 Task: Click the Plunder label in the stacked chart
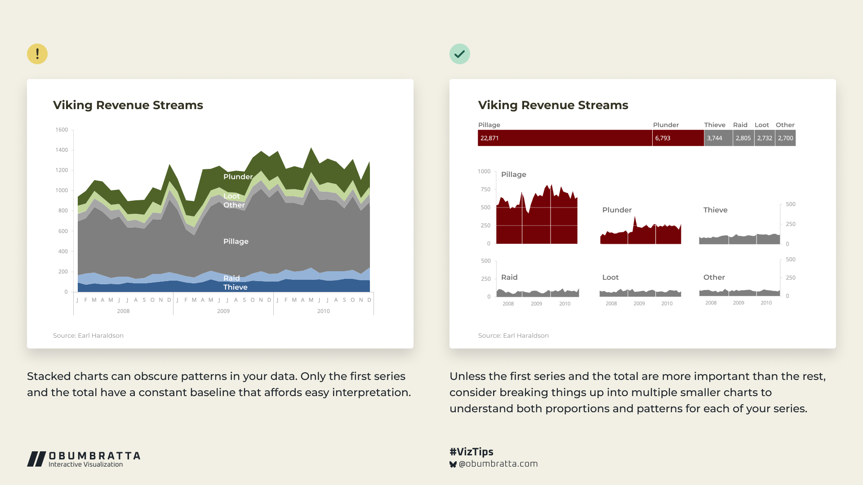coord(238,177)
